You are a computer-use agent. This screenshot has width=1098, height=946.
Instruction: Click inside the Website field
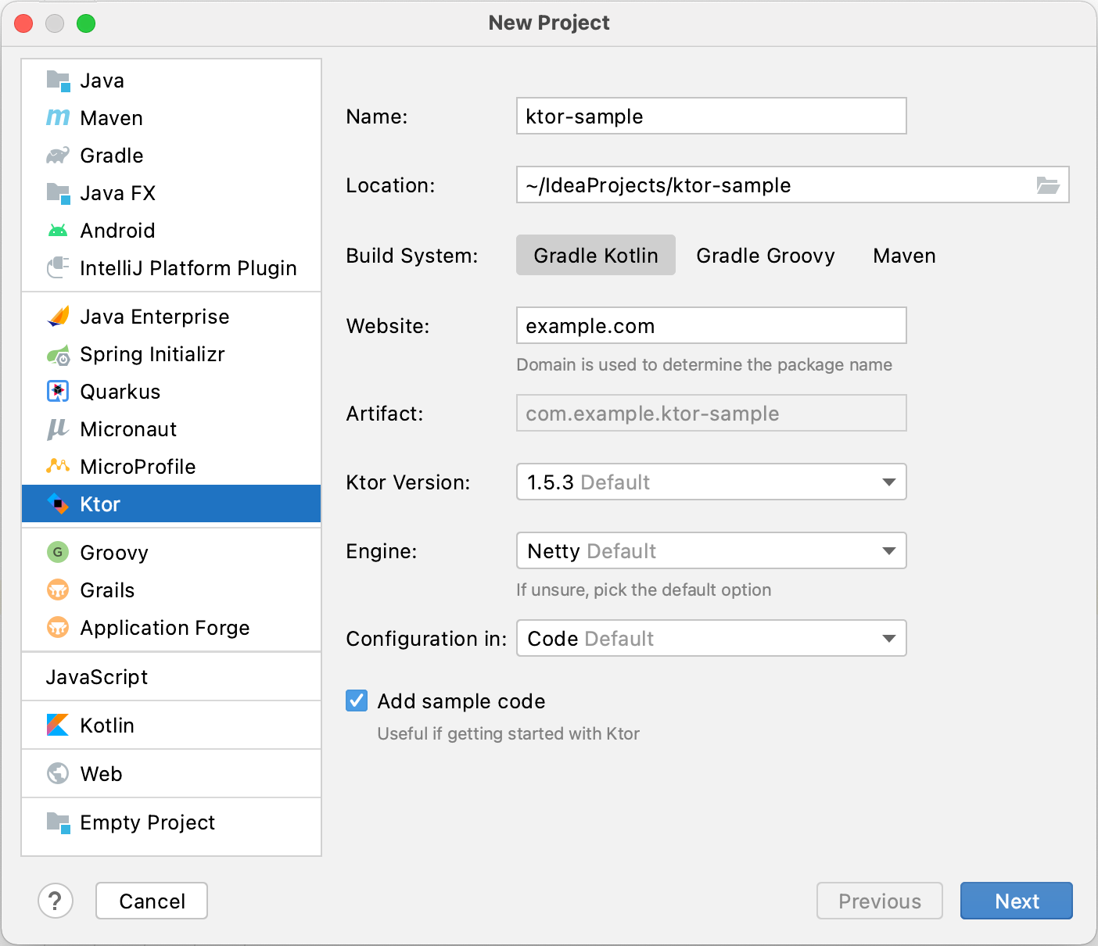click(710, 326)
